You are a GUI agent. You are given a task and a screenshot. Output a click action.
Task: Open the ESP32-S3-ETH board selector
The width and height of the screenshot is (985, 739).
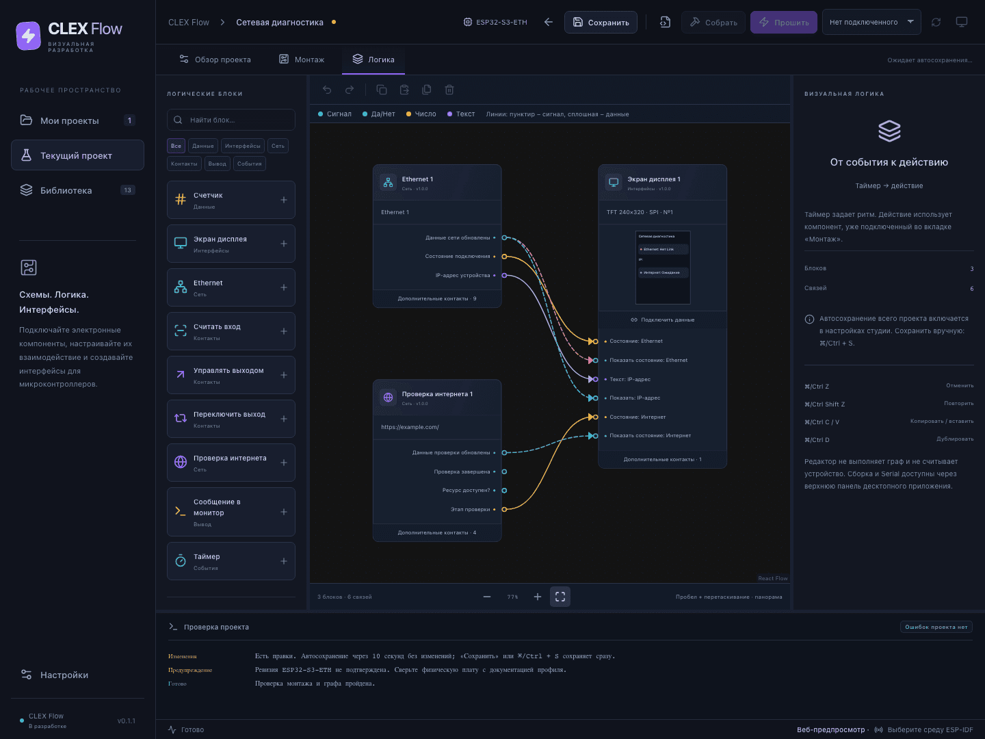coord(496,22)
